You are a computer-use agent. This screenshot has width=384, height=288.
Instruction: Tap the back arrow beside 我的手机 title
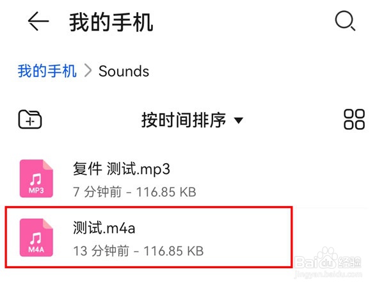pyautogui.click(x=38, y=21)
